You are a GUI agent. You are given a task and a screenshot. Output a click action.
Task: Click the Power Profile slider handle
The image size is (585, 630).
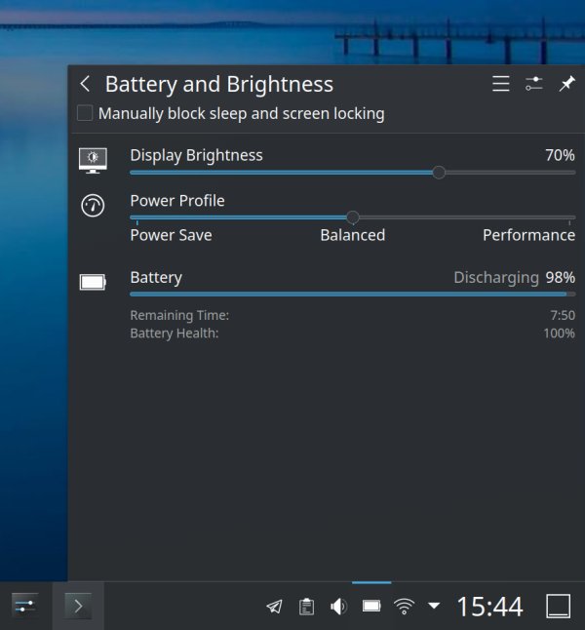tap(353, 217)
